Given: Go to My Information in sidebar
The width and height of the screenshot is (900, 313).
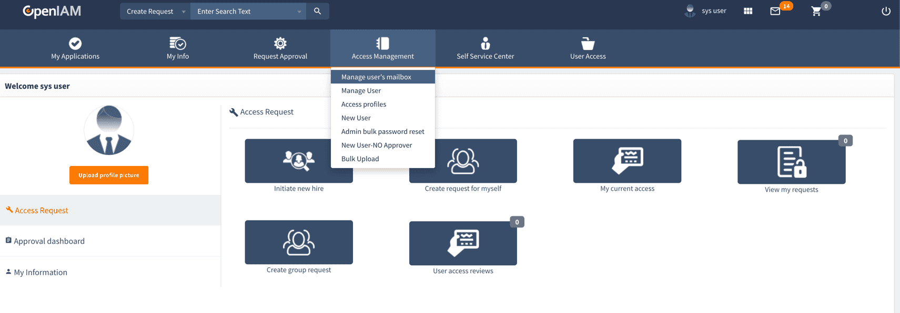Looking at the screenshot, I should click(x=41, y=272).
